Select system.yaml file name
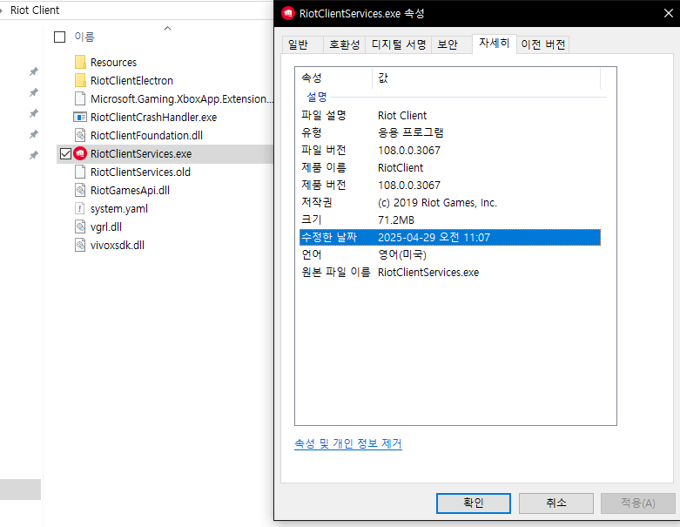Screen dimensions: 680x527 [x=119, y=209]
